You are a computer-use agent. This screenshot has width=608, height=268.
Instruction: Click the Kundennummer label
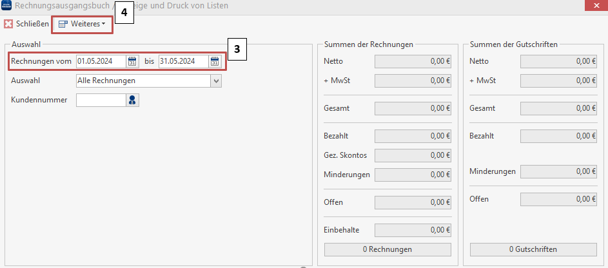click(x=39, y=100)
